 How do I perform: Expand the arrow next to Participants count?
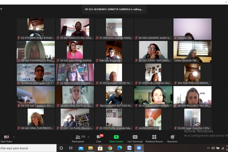(x=88, y=137)
